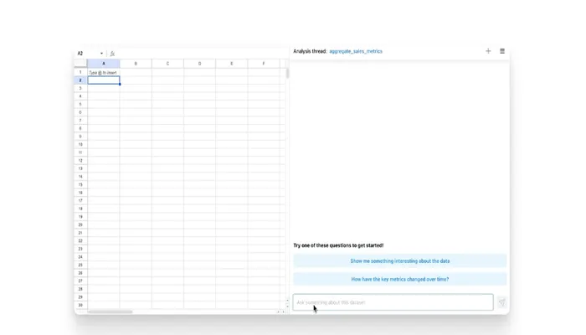Click the scroll right arrow at sheet bottom

click(283, 312)
